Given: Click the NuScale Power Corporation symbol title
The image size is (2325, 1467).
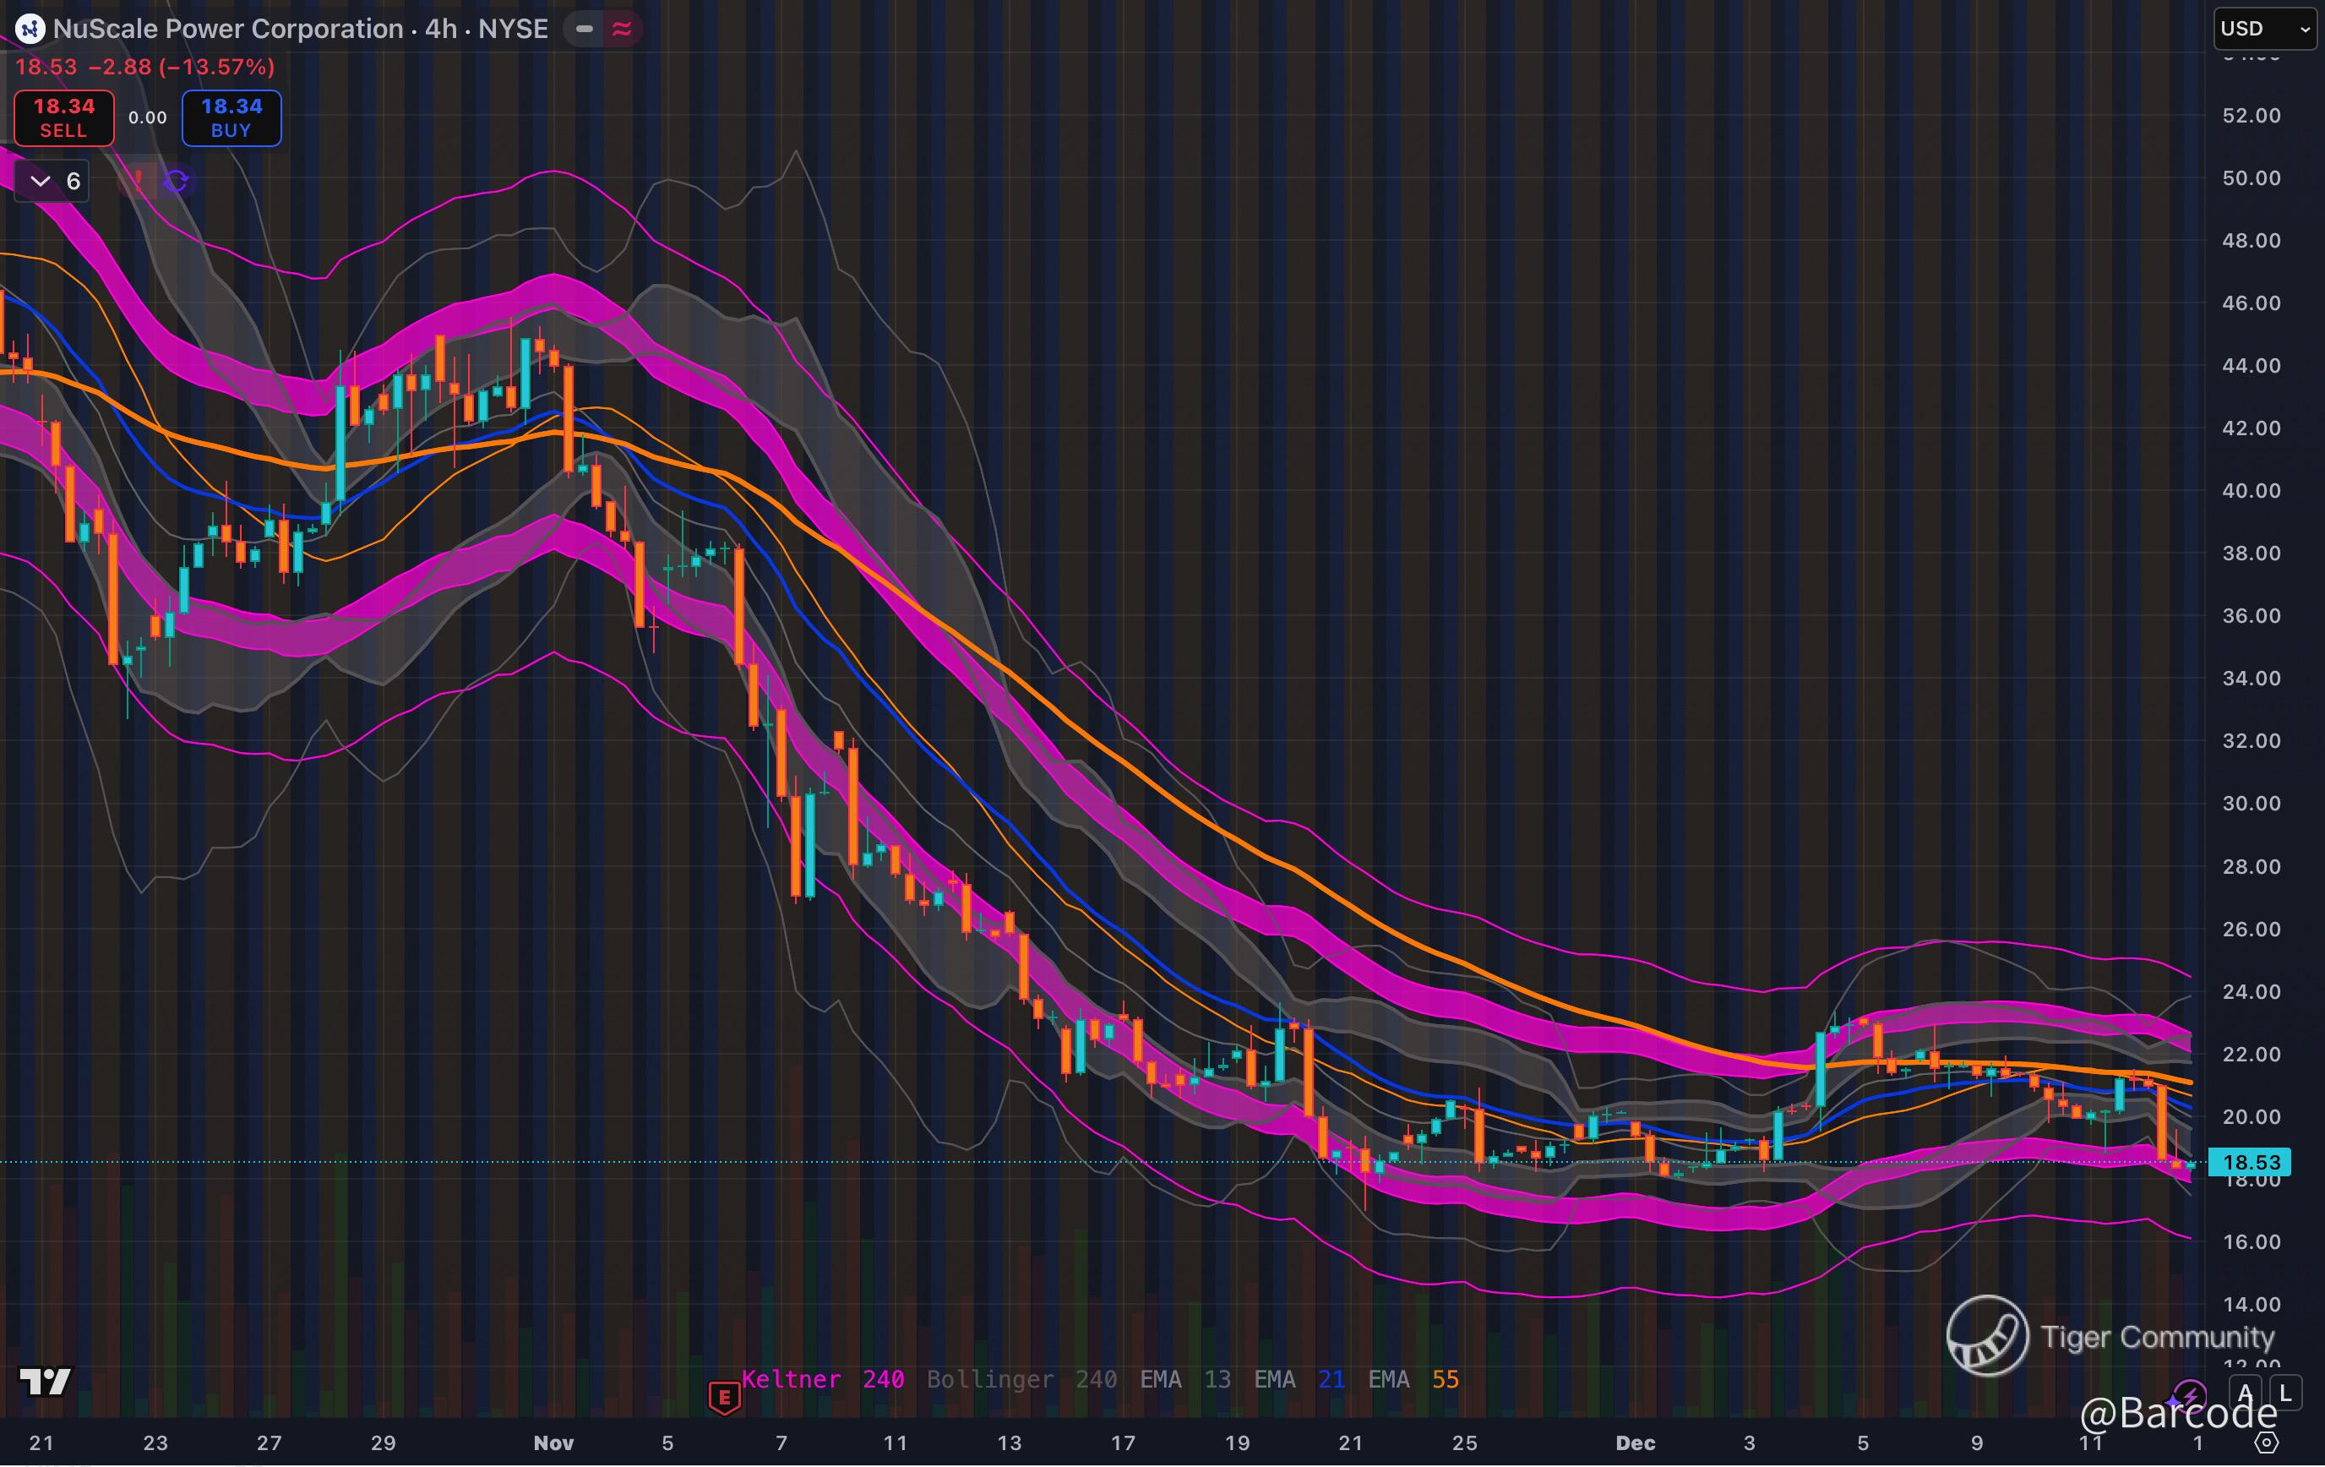Looking at the screenshot, I should 228,29.
